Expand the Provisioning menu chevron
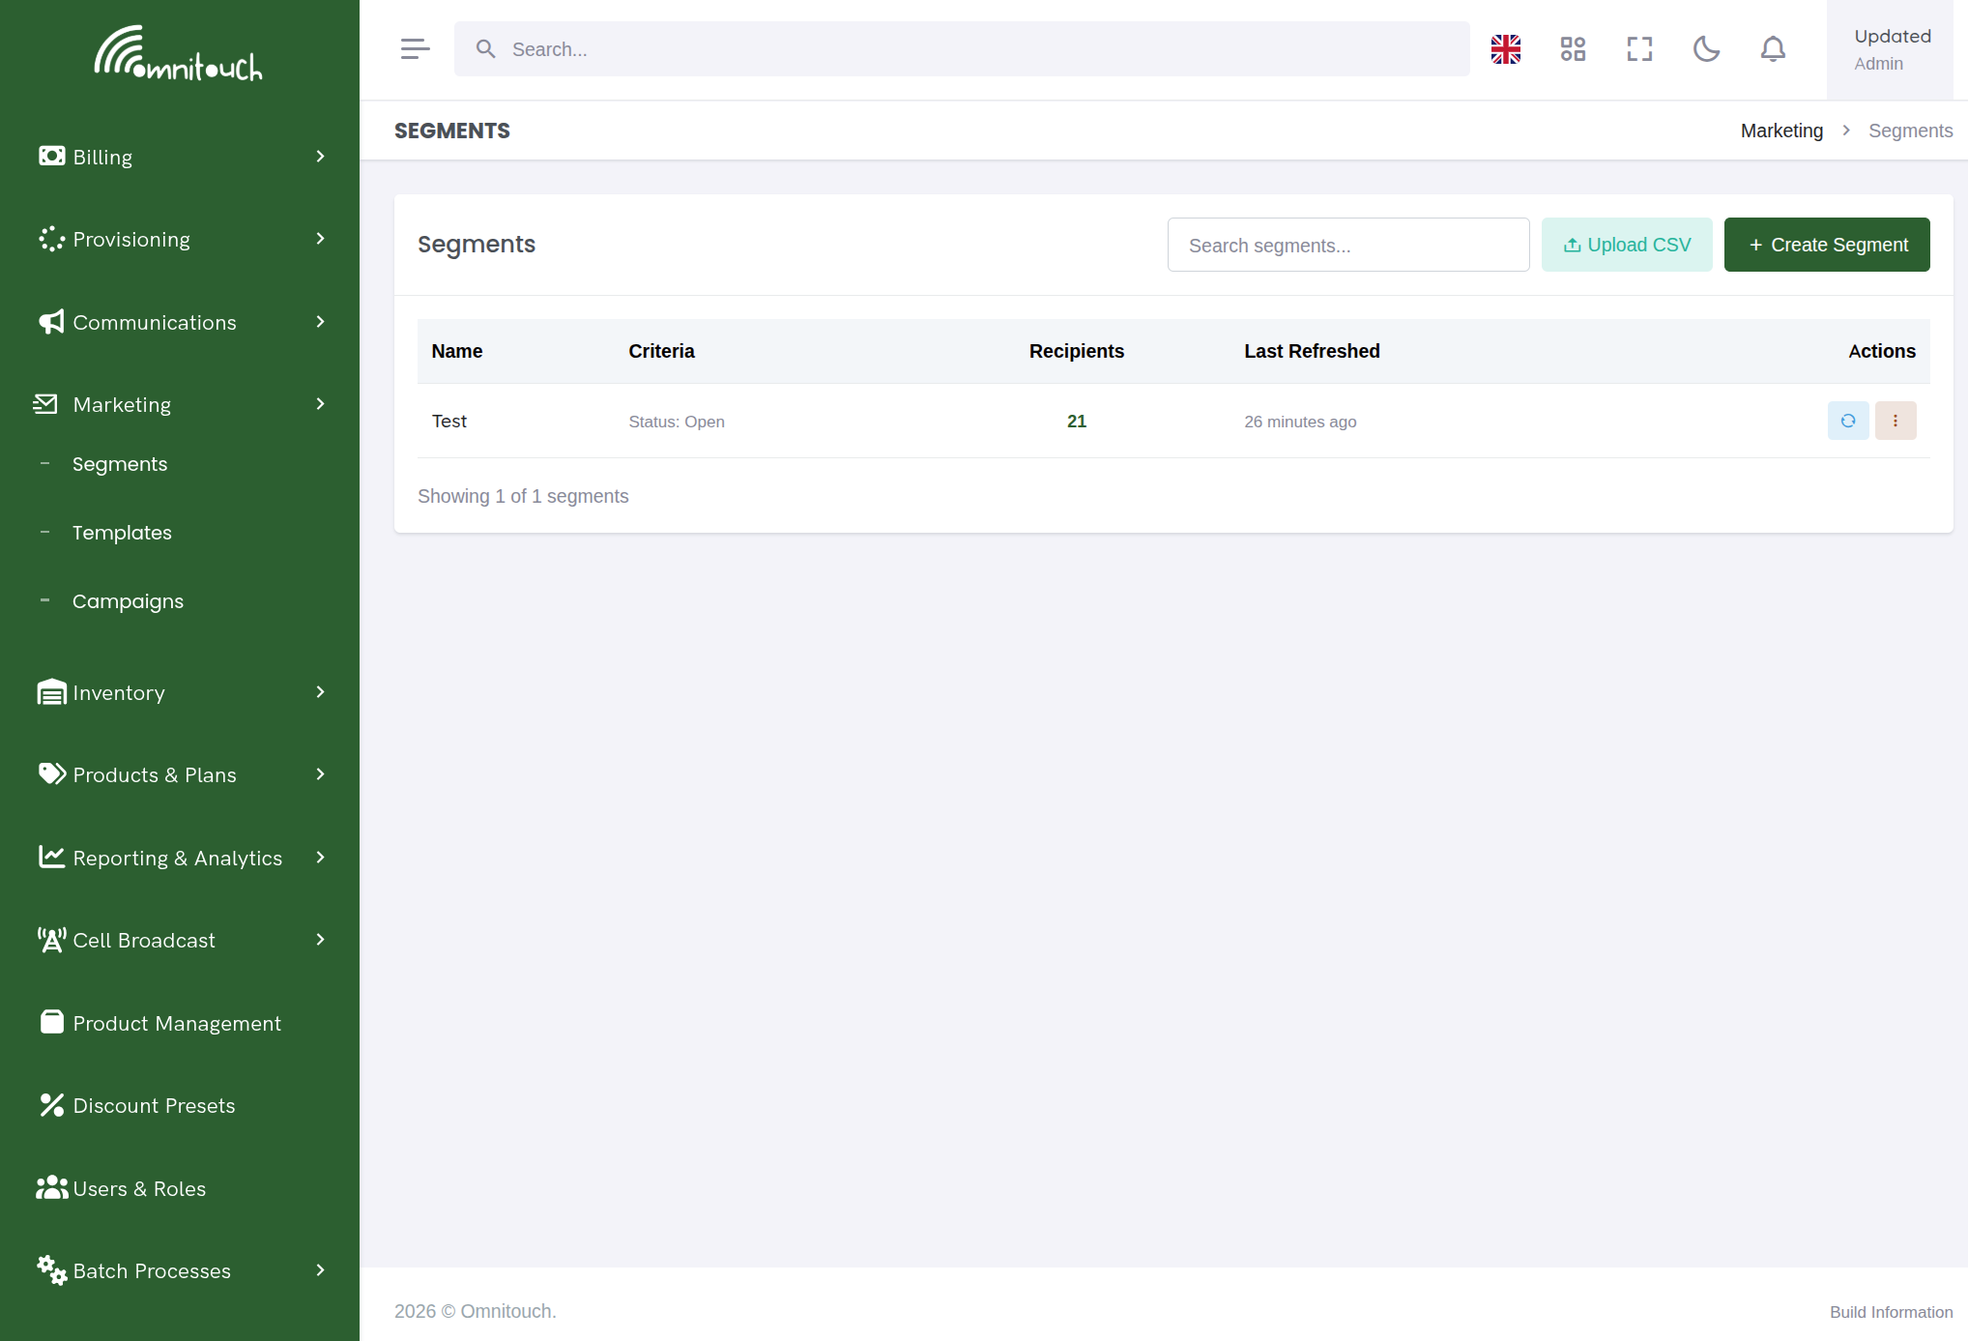 (320, 239)
